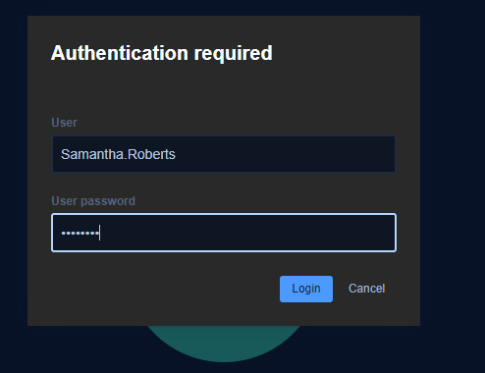Viewport: 485px width, 373px height.
Task: Focus the User input field
Action: (224, 154)
